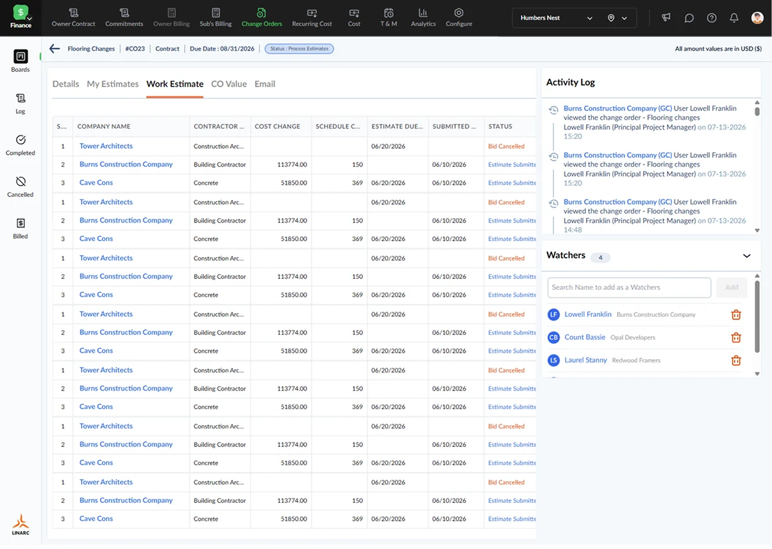Viewport: 772px width, 549px height.
Task: Open Laurel Stanny watcher name
Action: coord(585,360)
